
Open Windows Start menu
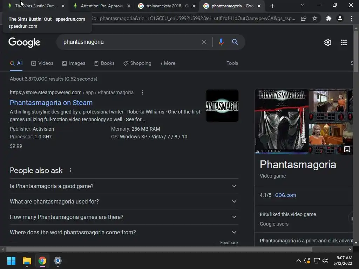[11, 261]
